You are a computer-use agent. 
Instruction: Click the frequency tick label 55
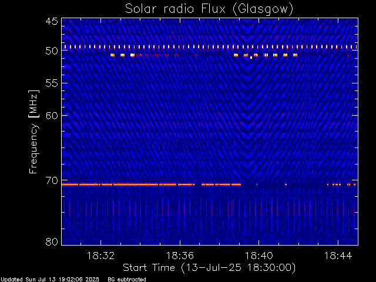(52, 83)
